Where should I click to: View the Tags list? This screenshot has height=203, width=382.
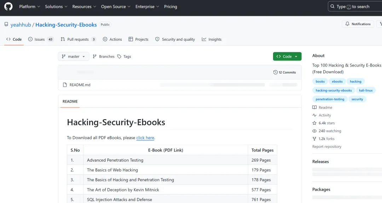click(124, 56)
